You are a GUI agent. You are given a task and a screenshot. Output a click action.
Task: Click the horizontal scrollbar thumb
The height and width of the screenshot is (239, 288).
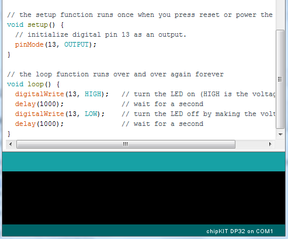(x=126, y=144)
